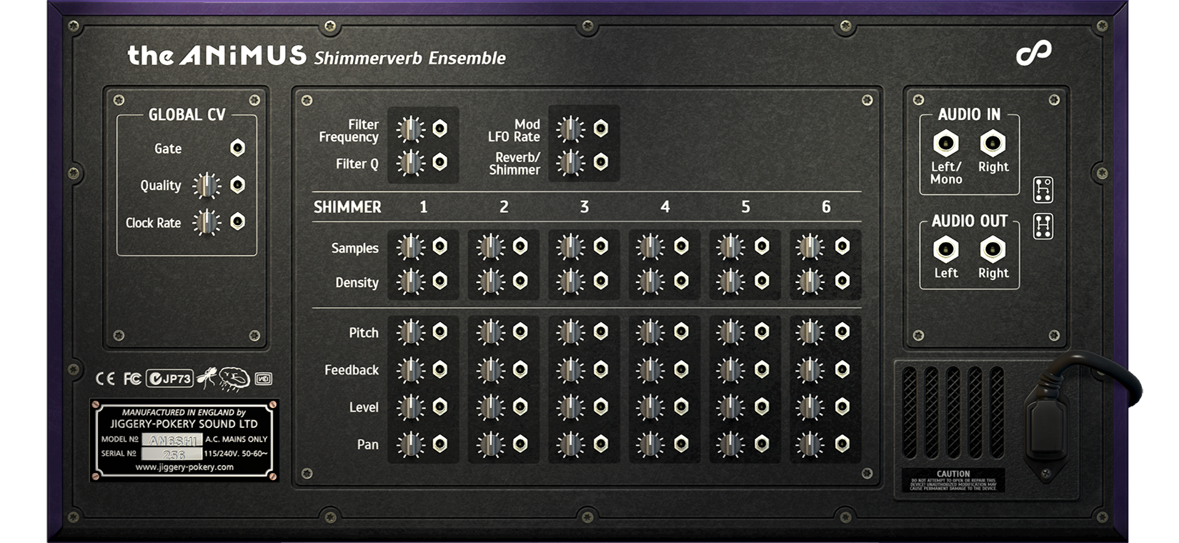Click the Quality CV input jack
1179x543 pixels.
click(237, 185)
